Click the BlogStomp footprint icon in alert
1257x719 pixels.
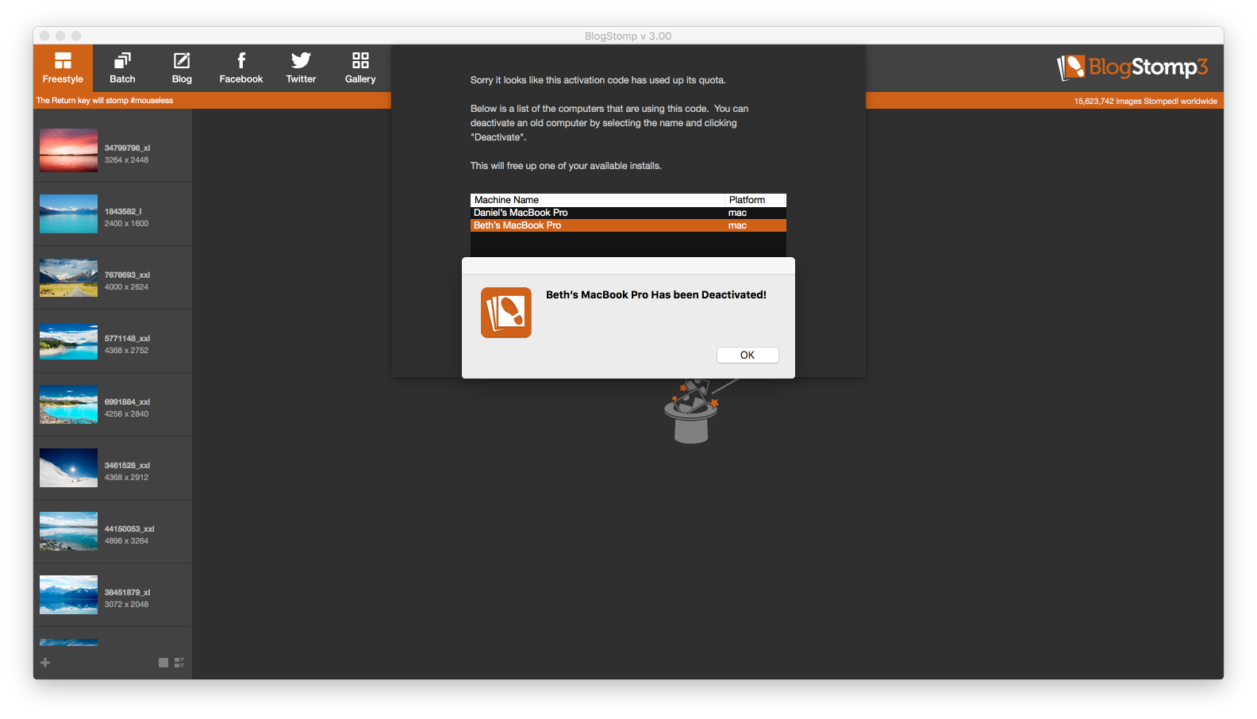[506, 313]
